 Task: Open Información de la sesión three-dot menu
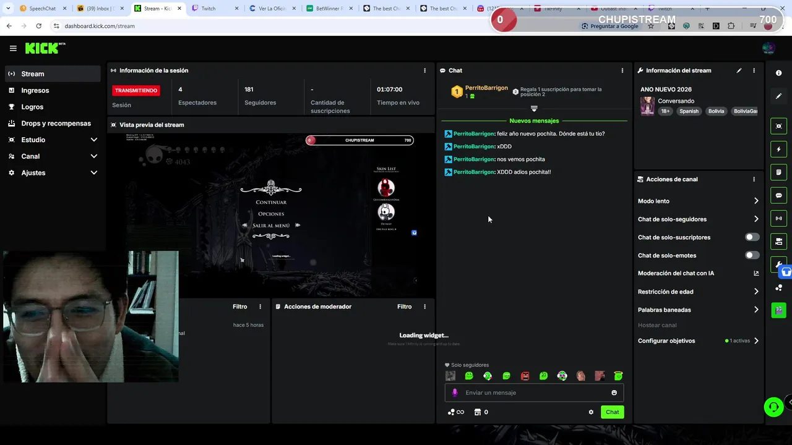(424, 70)
